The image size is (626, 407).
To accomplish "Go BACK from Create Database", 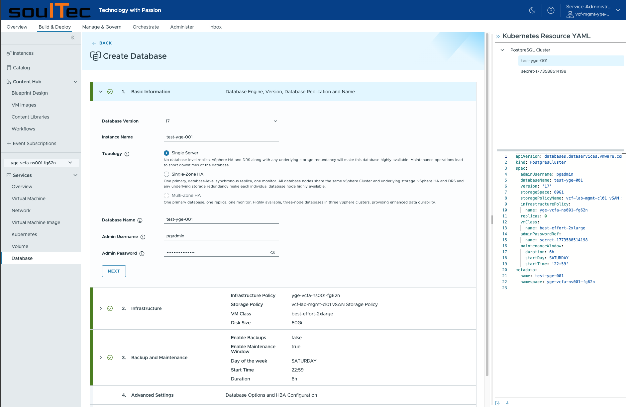I will point(102,43).
